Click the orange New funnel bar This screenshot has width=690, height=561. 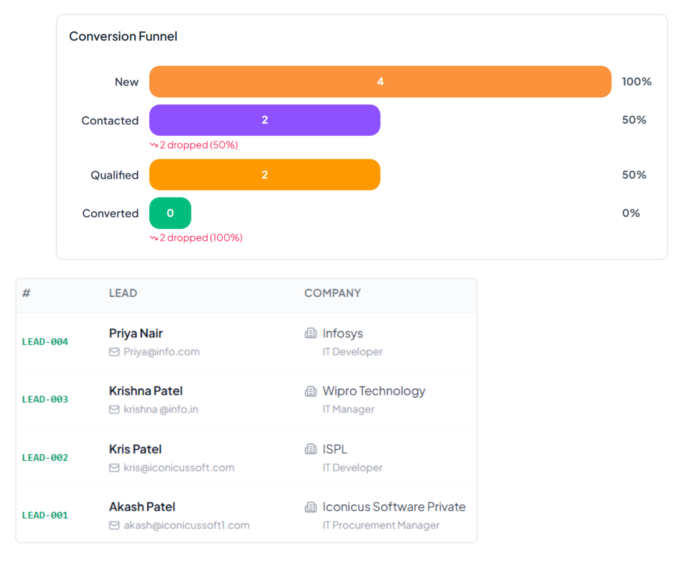pos(380,82)
